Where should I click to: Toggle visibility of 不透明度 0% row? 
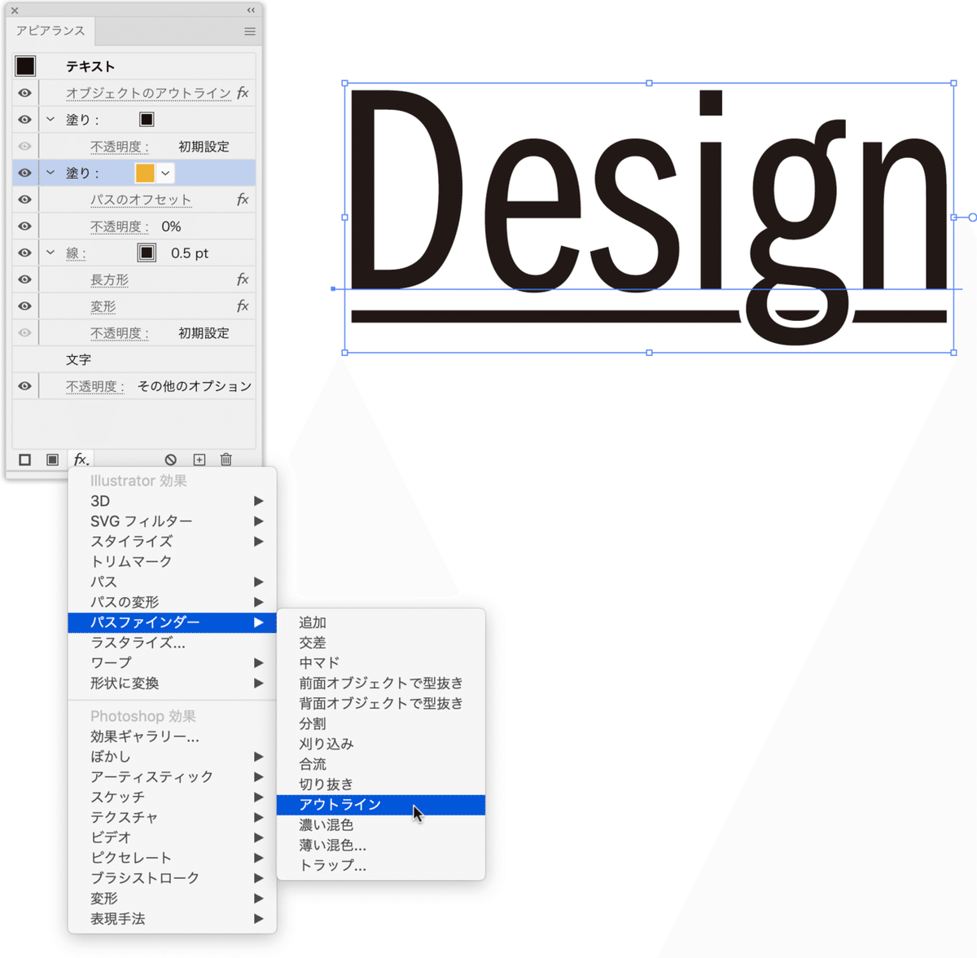(x=25, y=226)
